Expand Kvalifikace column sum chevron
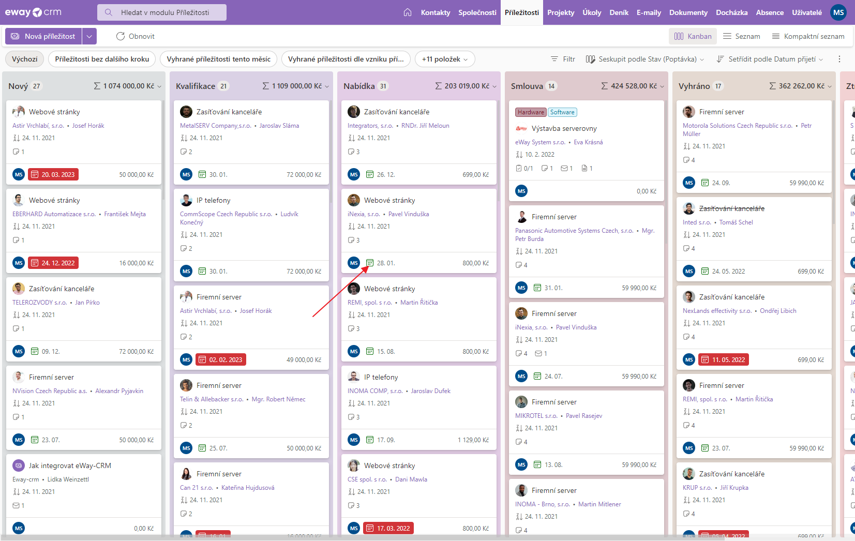Image resolution: width=855 pixels, height=541 pixels. [x=327, y=86]
